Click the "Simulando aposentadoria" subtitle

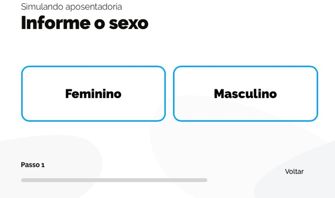[x=71, y=7]
